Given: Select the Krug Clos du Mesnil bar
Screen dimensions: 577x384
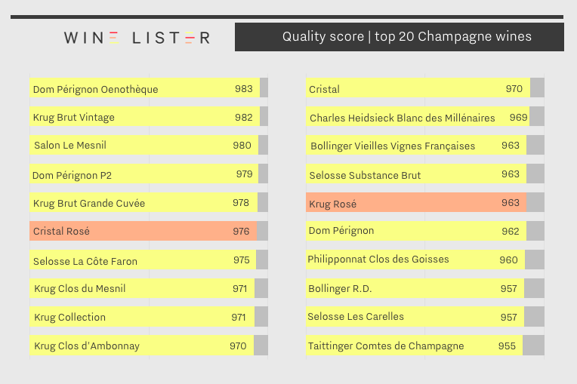Looking at the screenshot, I should point(142,288).
